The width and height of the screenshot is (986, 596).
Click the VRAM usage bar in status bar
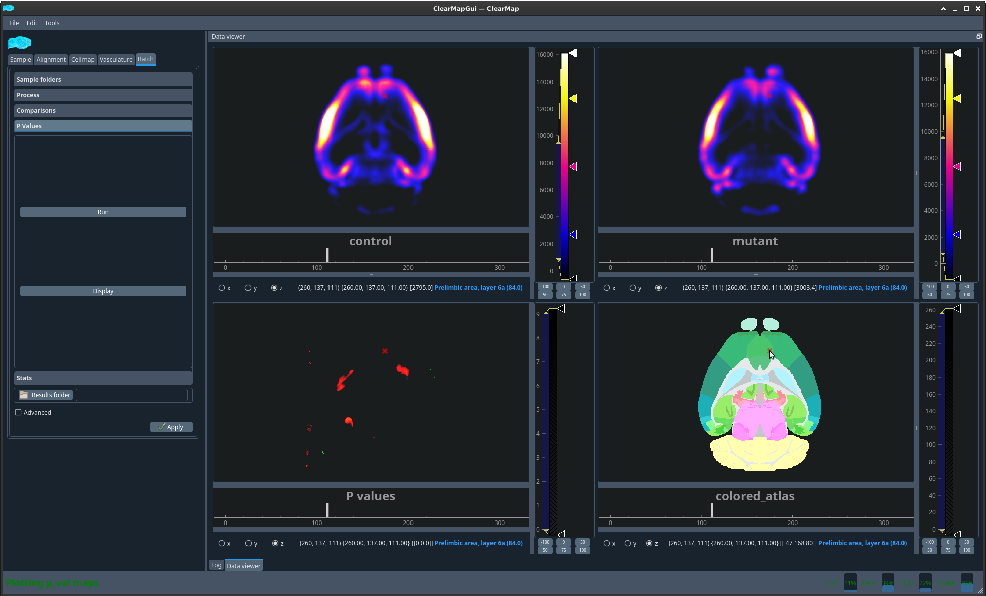click(x=967, y=583)
